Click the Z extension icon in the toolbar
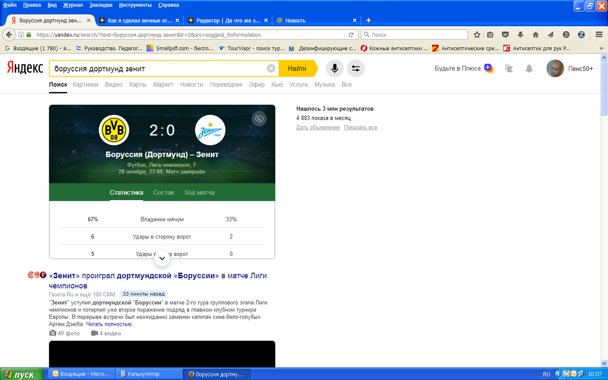 tap(581, 35)
